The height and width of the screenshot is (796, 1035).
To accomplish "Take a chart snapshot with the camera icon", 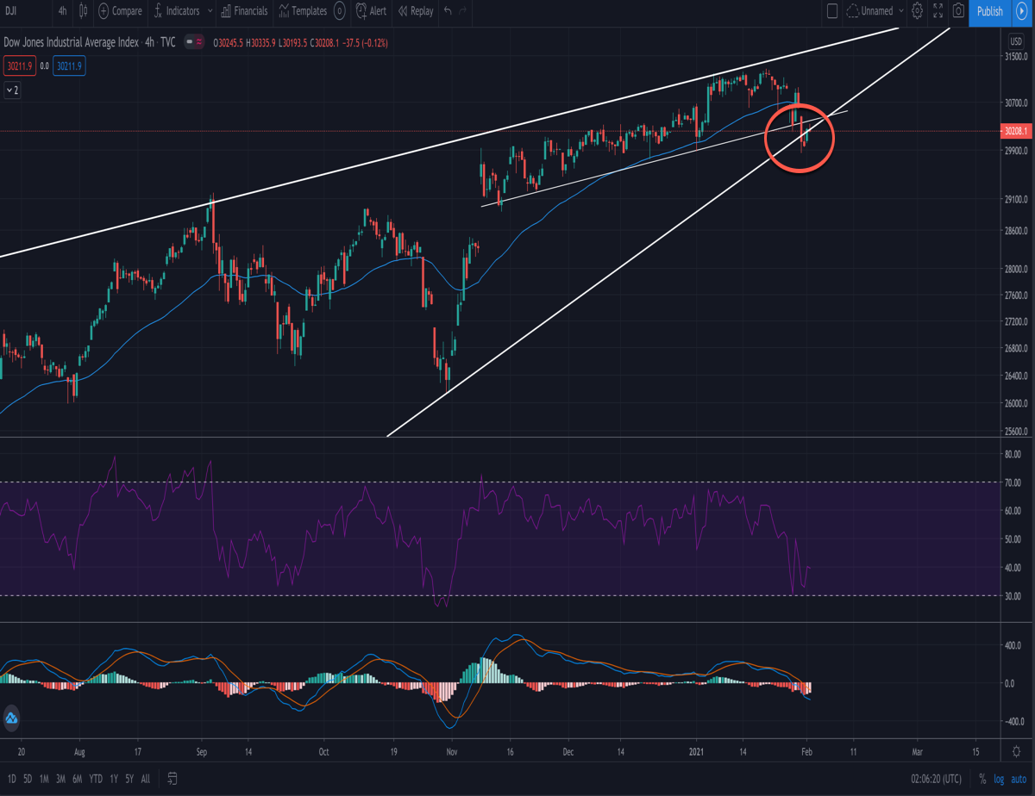I will click(958, 11).
